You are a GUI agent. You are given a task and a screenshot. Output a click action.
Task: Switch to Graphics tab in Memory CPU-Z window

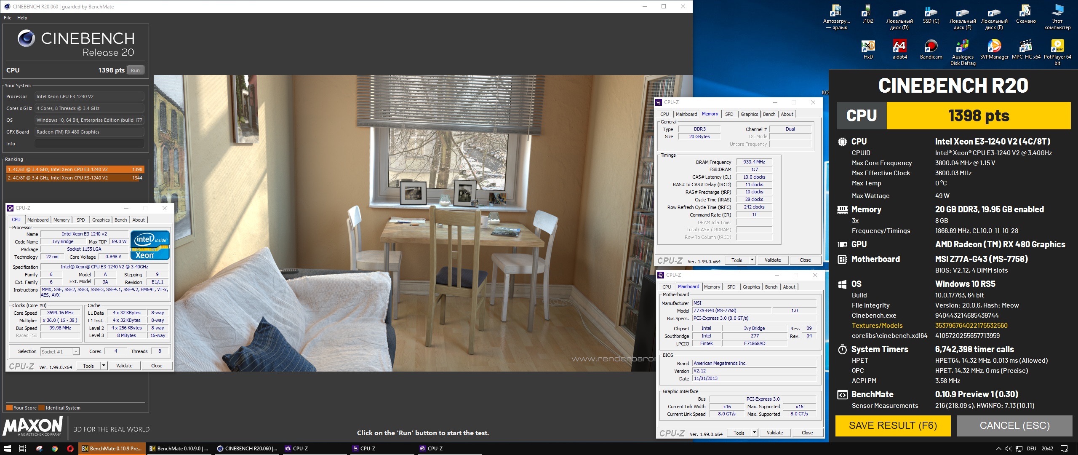[x=749, y=114]
